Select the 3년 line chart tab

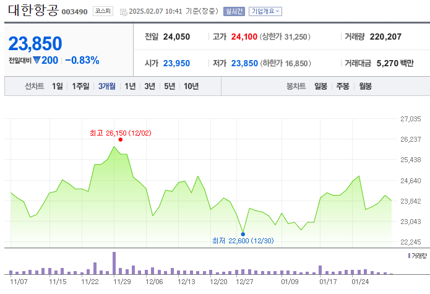(x=150, y=87)
